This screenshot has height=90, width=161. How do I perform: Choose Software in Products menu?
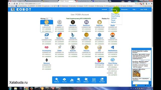(114, 18)
